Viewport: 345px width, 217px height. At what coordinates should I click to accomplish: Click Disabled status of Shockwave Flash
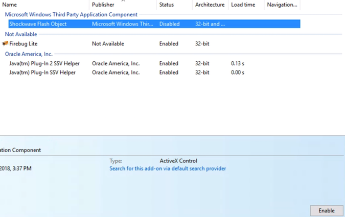[x=169, y=24]
